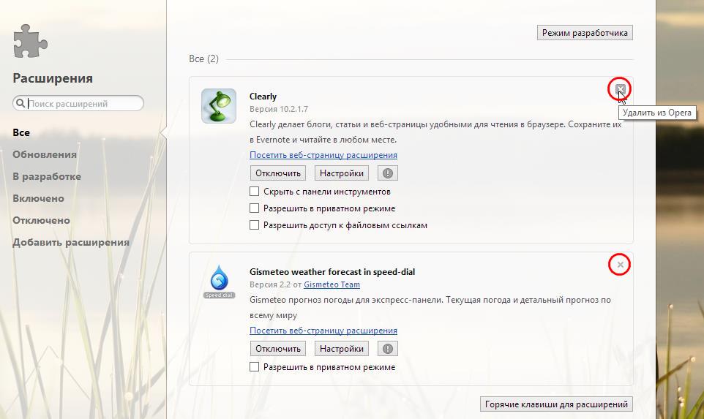
Task: Open 'Добавить расширения' in sidebar
Action: [x=71, y=242]
